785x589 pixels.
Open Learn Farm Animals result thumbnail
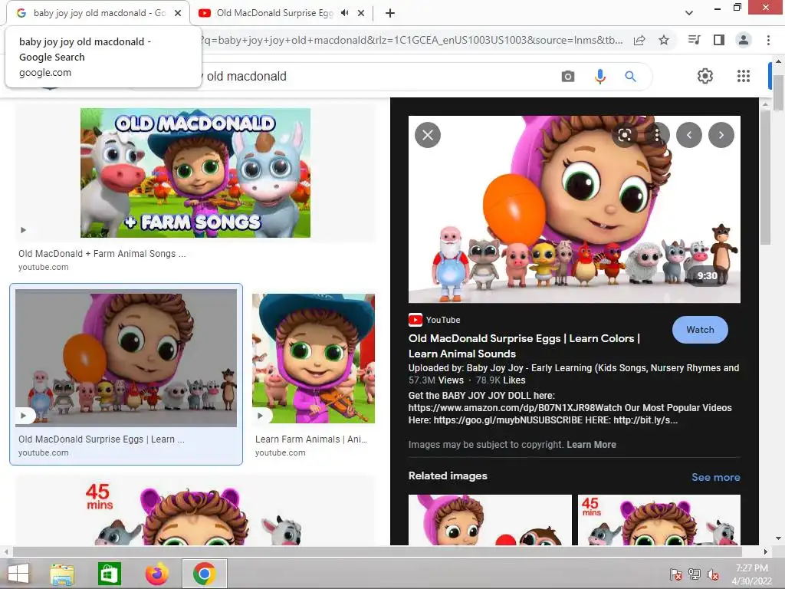point(314,359)
